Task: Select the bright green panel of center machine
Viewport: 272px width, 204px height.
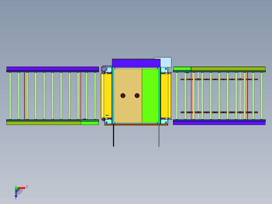Action: click(x=150, y=96)
